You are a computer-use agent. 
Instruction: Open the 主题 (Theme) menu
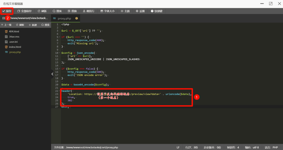click(125, 11)
